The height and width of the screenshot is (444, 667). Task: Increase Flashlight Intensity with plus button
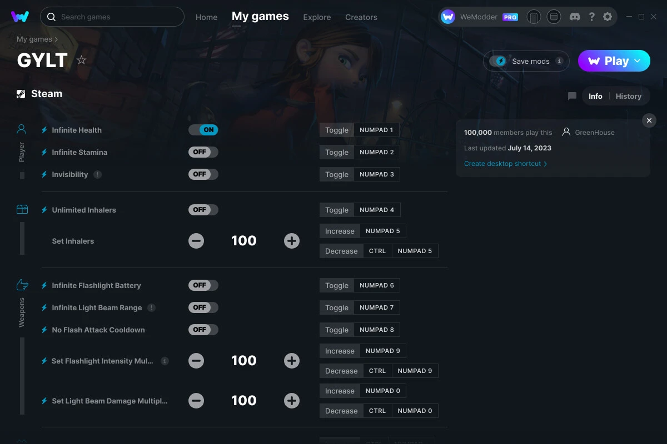click(x=292, y=361)
